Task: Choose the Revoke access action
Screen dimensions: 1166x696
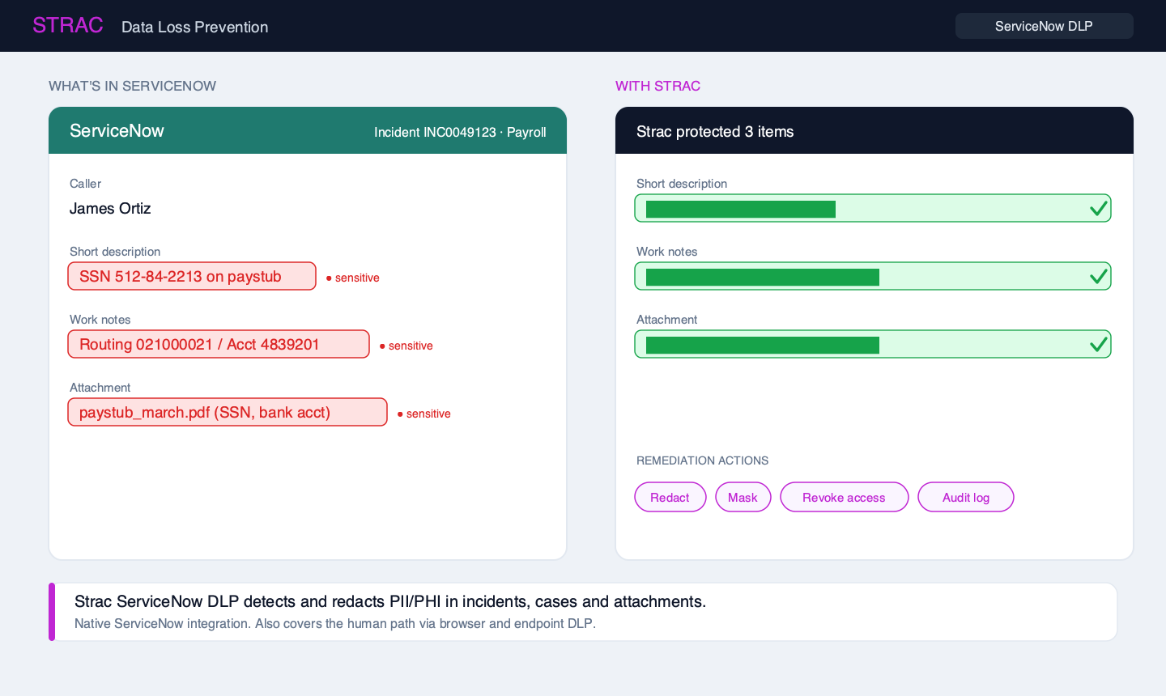Action: (845, 497)
